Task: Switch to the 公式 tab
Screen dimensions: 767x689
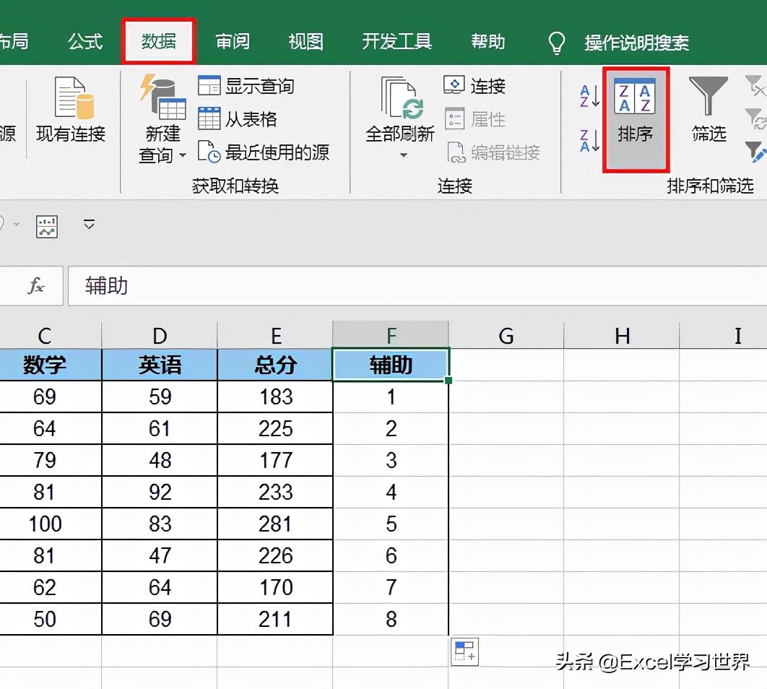Action: tap(85, 42)
